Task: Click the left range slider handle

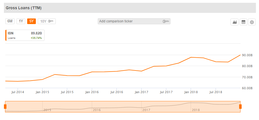Action: (5, 107)
